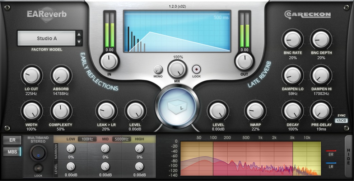Click the room shape orb in center
This screenshot has width=354, height=181.
pyautogui.click(x=177, y=107)
